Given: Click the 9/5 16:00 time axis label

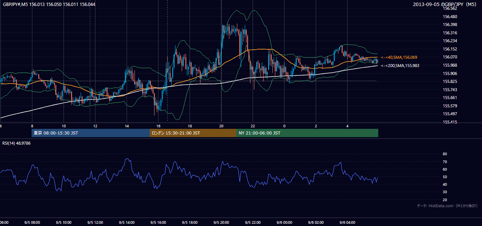Looking at the screenshot, I should pyautogui.click(x=158, y=223).
